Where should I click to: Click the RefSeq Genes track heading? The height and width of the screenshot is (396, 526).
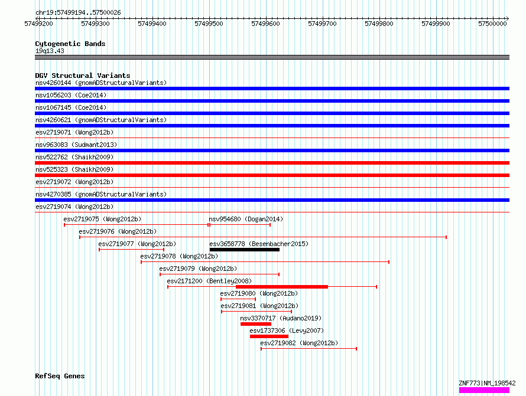(x=60, y=376)
